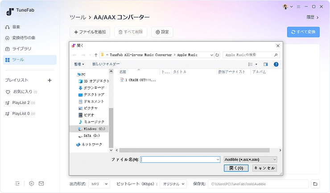Image resolution: width=330 pixels, height=193 pixels.
Task: Open PlayList 2 in sidebar
Action: click(20, 103)
